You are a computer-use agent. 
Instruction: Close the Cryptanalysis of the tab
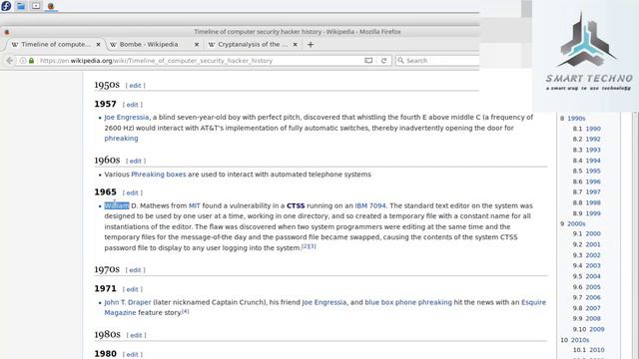click(x=296, y=44)
